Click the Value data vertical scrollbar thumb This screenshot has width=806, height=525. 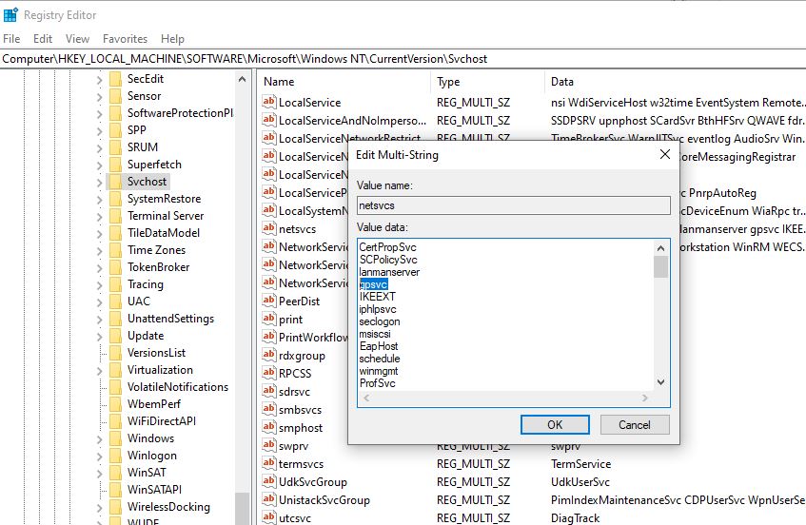(660, 266)
